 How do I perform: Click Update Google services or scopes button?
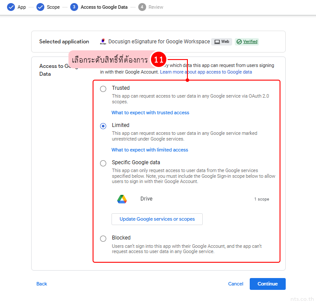pyautogui.click(x=157, y=219)
